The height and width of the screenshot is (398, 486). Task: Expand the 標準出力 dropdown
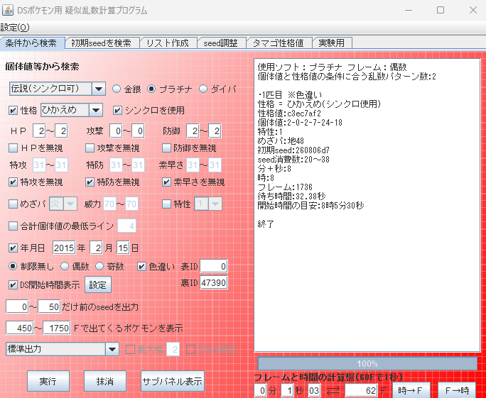(112, 350)
